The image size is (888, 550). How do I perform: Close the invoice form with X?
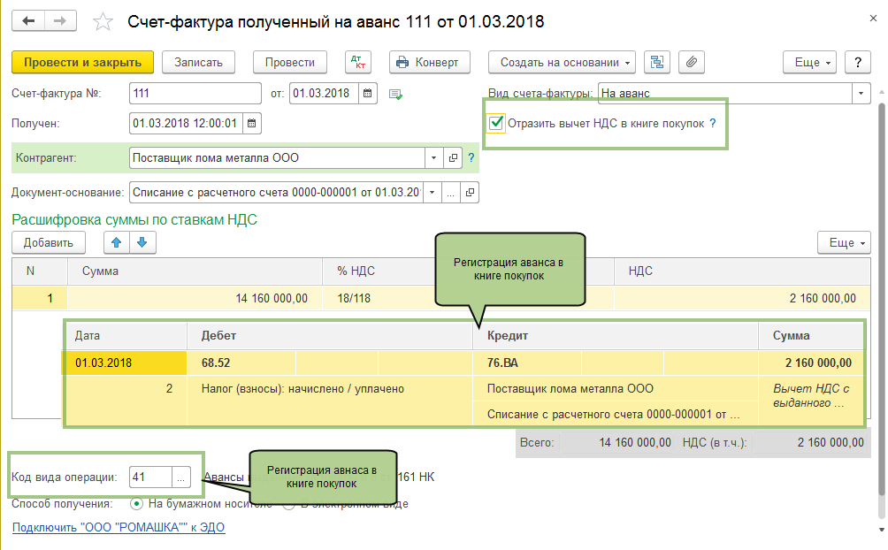click(x=873, y=19)
